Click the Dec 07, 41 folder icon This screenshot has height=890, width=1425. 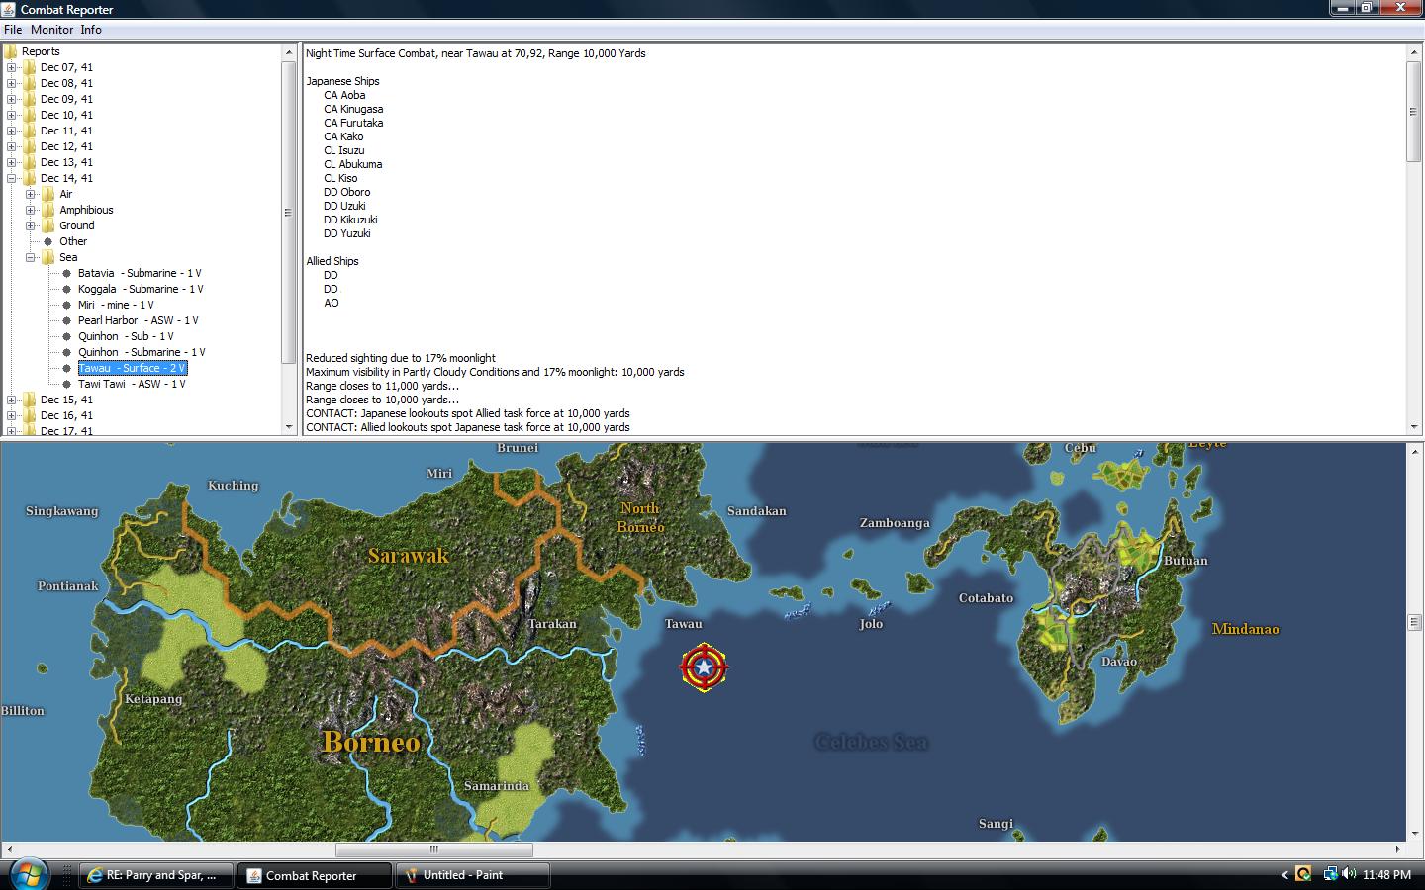(x=29, y=67)
